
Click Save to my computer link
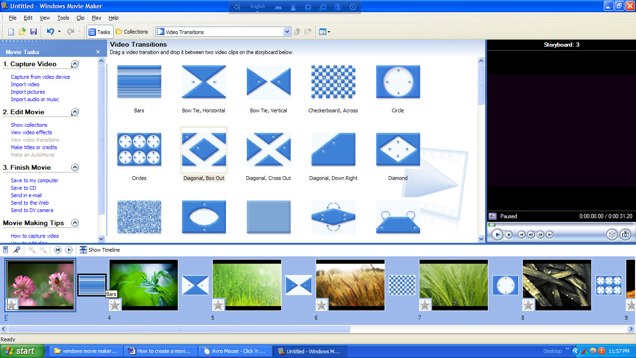pyautogui.click(x=34, y=180)
